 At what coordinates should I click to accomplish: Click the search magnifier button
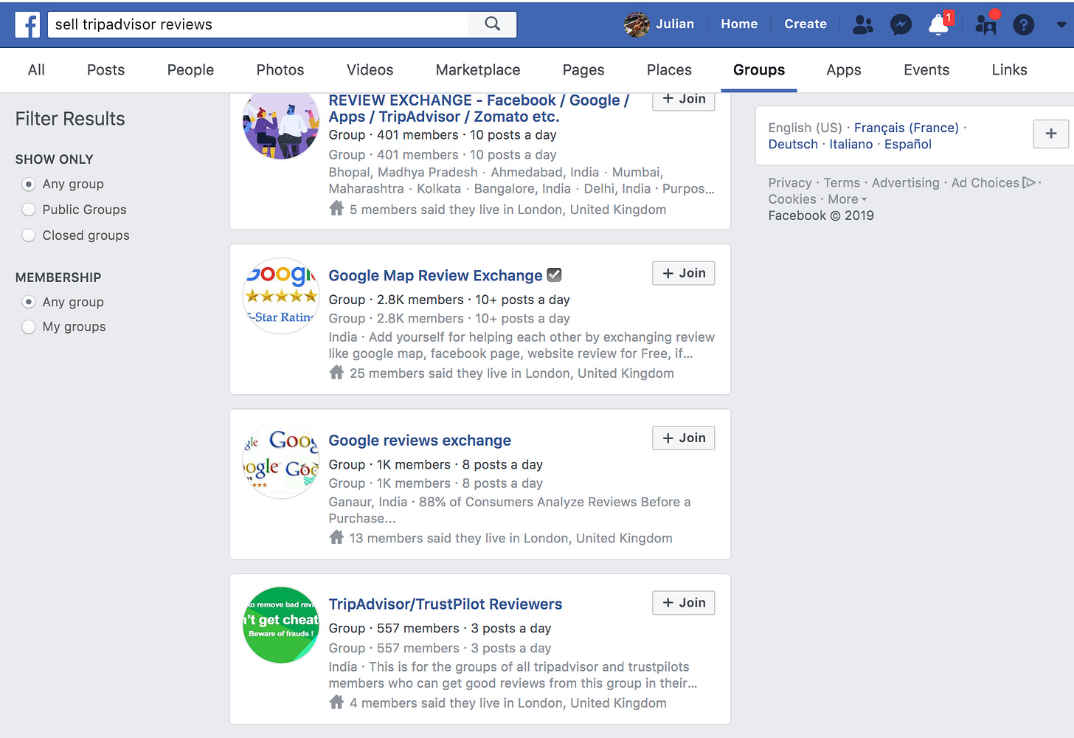tap(493, 24)
